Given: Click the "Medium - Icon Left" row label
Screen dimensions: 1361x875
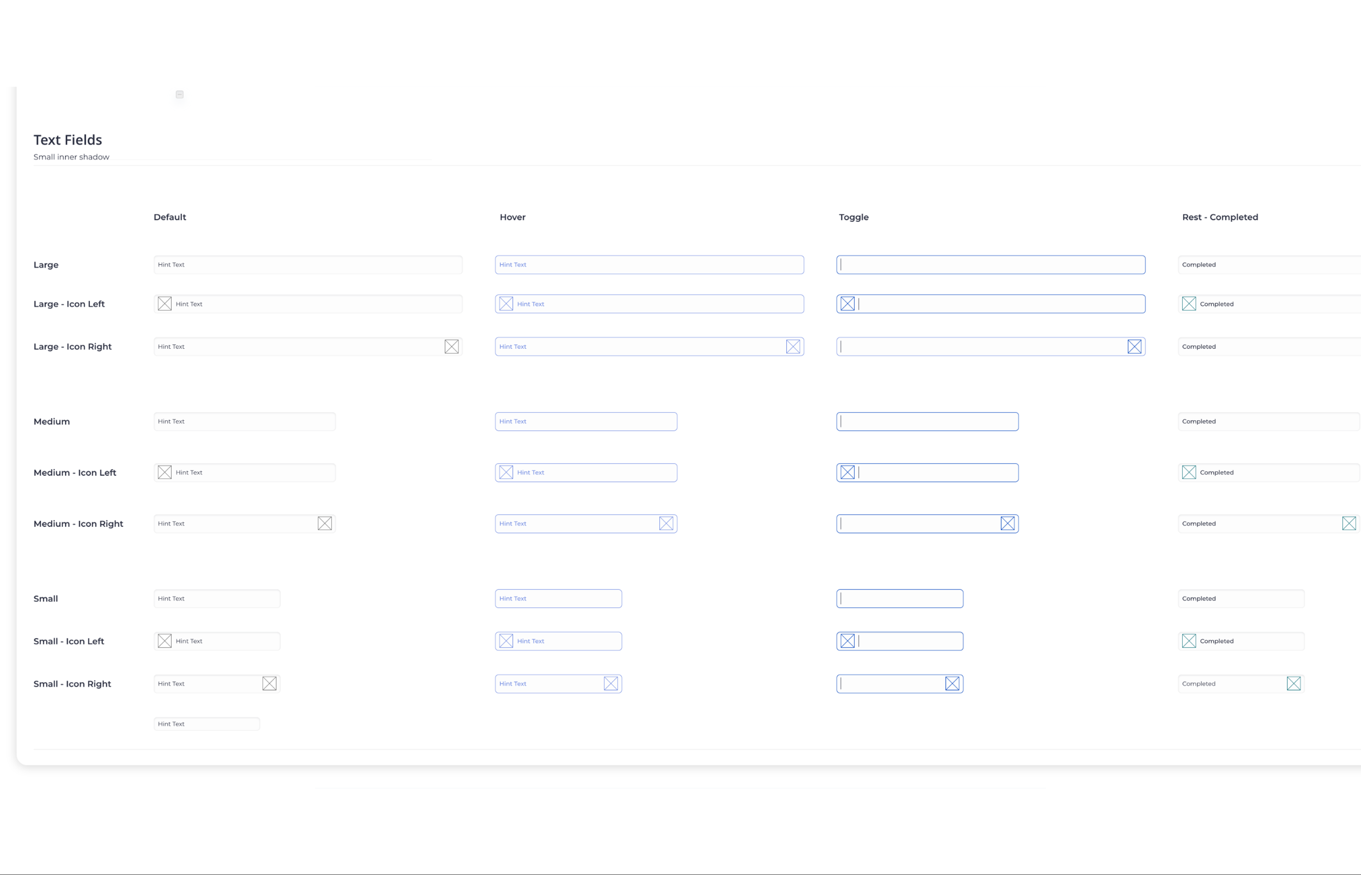Looking at the screenshot, I should tap(75, 473).
